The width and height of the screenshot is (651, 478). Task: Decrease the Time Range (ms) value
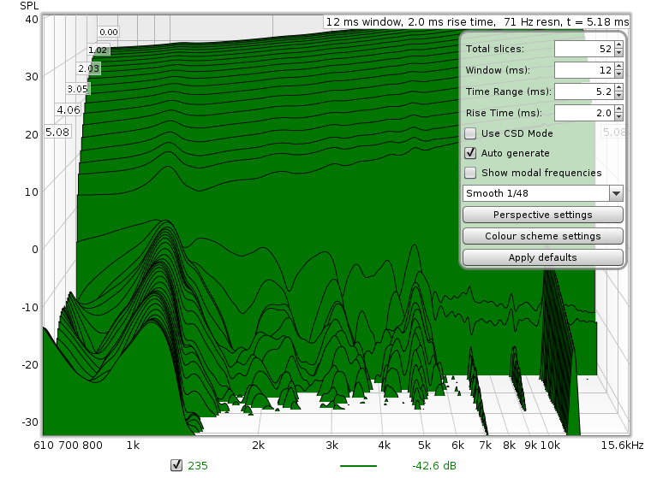[x=618, y=96]
